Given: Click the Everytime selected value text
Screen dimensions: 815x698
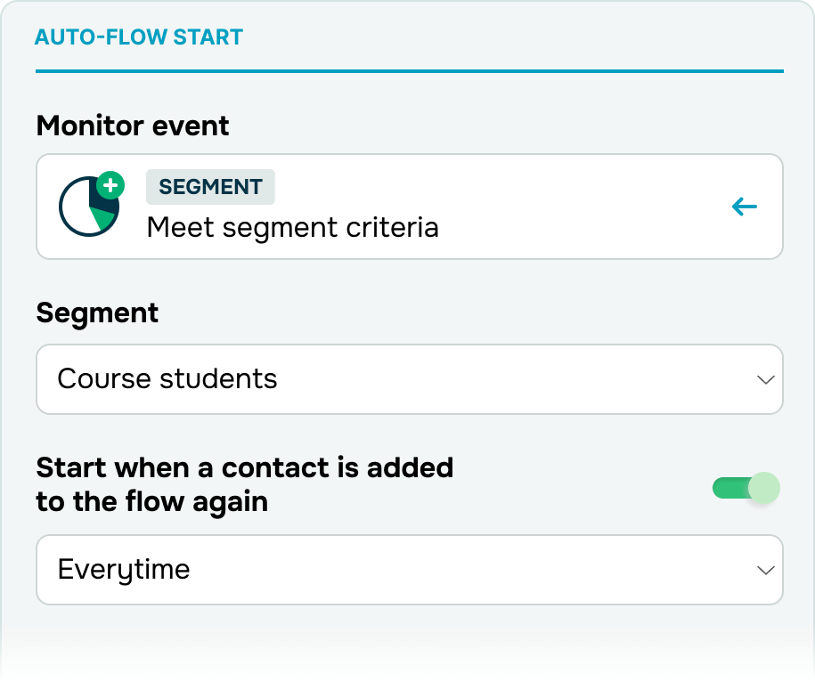Looking at the screenshot, I should (124, 570).
